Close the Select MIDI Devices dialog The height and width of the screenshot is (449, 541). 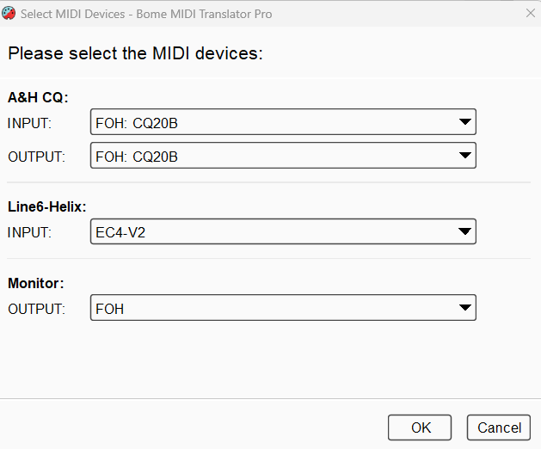[529, 15]
